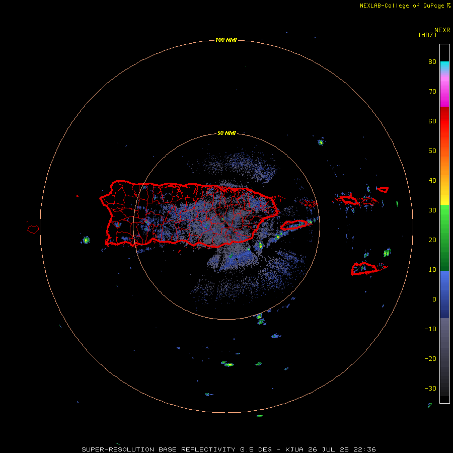Click the NEXR label above the legend

click(x=442, y=30)
